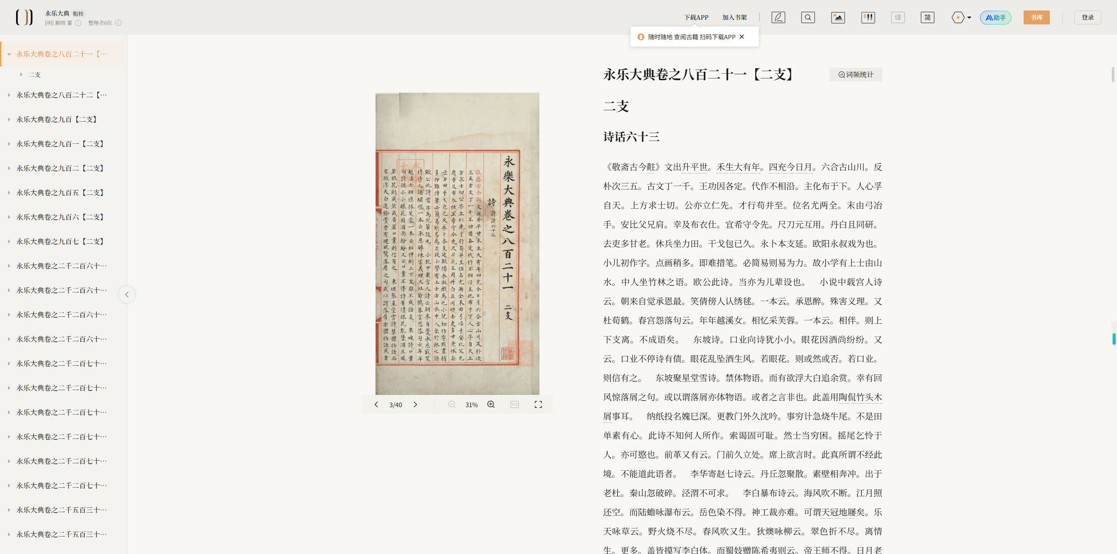Click 加入书架 in top menu
This screenshot has width=1117, height=554.
tap(734, 17)
